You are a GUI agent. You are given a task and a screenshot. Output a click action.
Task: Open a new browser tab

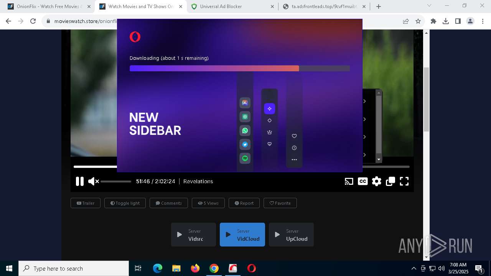pyautogui.click(x=379, y=7)
